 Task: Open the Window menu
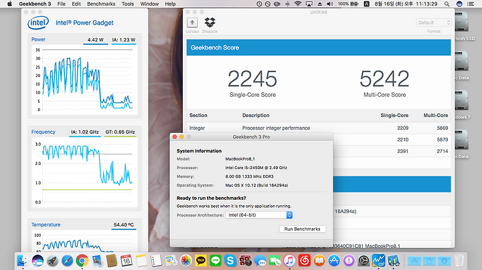click(149, 4)
